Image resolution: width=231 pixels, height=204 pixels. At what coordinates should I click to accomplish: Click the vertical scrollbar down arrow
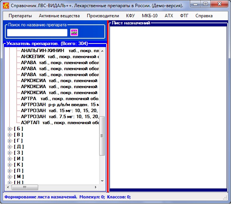click(x=102, y=181)
